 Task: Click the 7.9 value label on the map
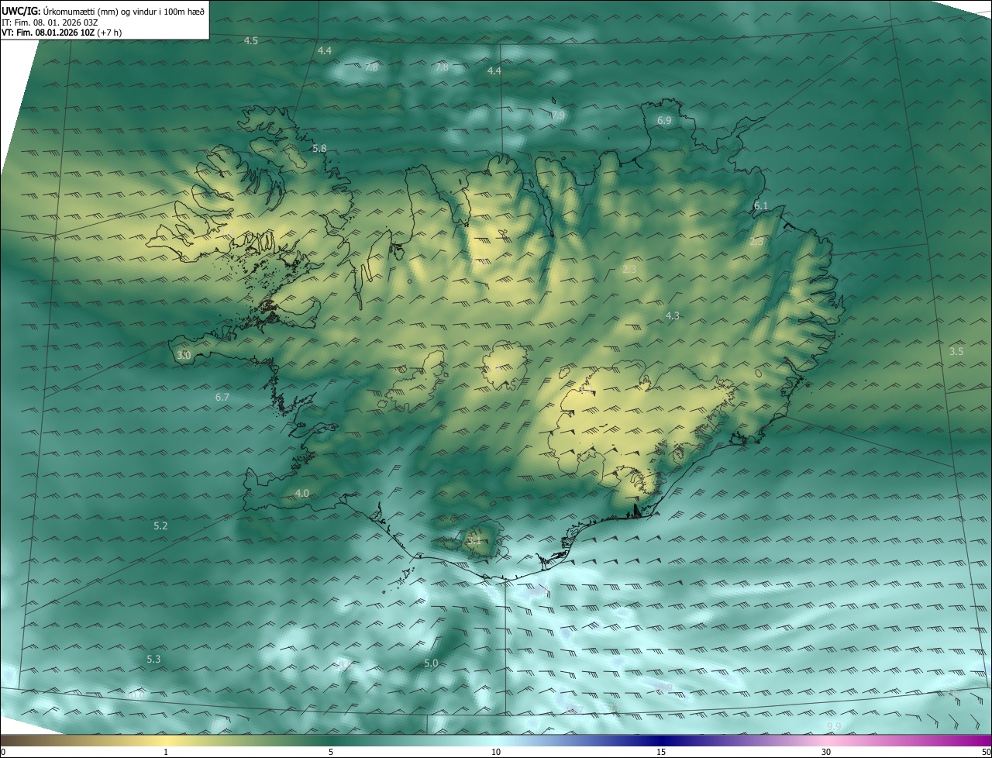tap(558, 115)
